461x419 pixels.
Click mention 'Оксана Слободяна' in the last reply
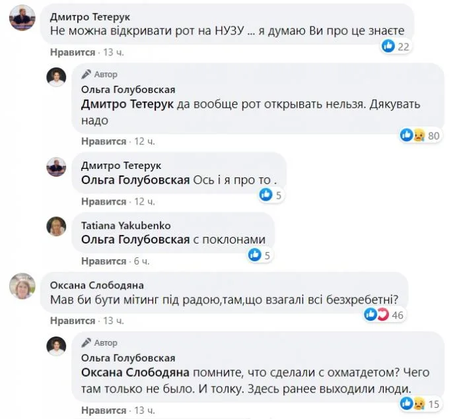[x=135, y=373]
